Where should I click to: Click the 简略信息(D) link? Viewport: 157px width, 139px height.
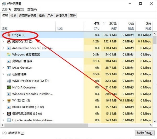(x=16, y=133)
